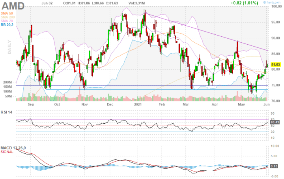Click the 95.00 price axis label

275,22
